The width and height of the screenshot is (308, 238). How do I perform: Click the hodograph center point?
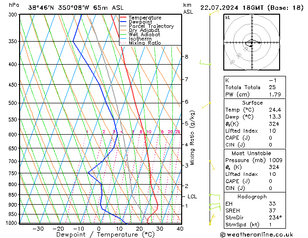[x=252, y=43]
